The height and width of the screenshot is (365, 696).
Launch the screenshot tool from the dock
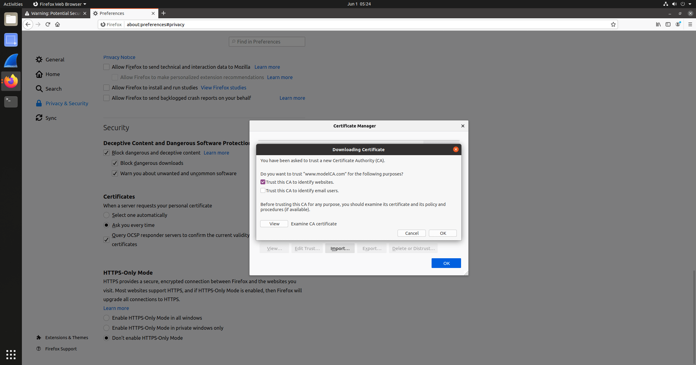pyautogui.click(x=11, y=40)
